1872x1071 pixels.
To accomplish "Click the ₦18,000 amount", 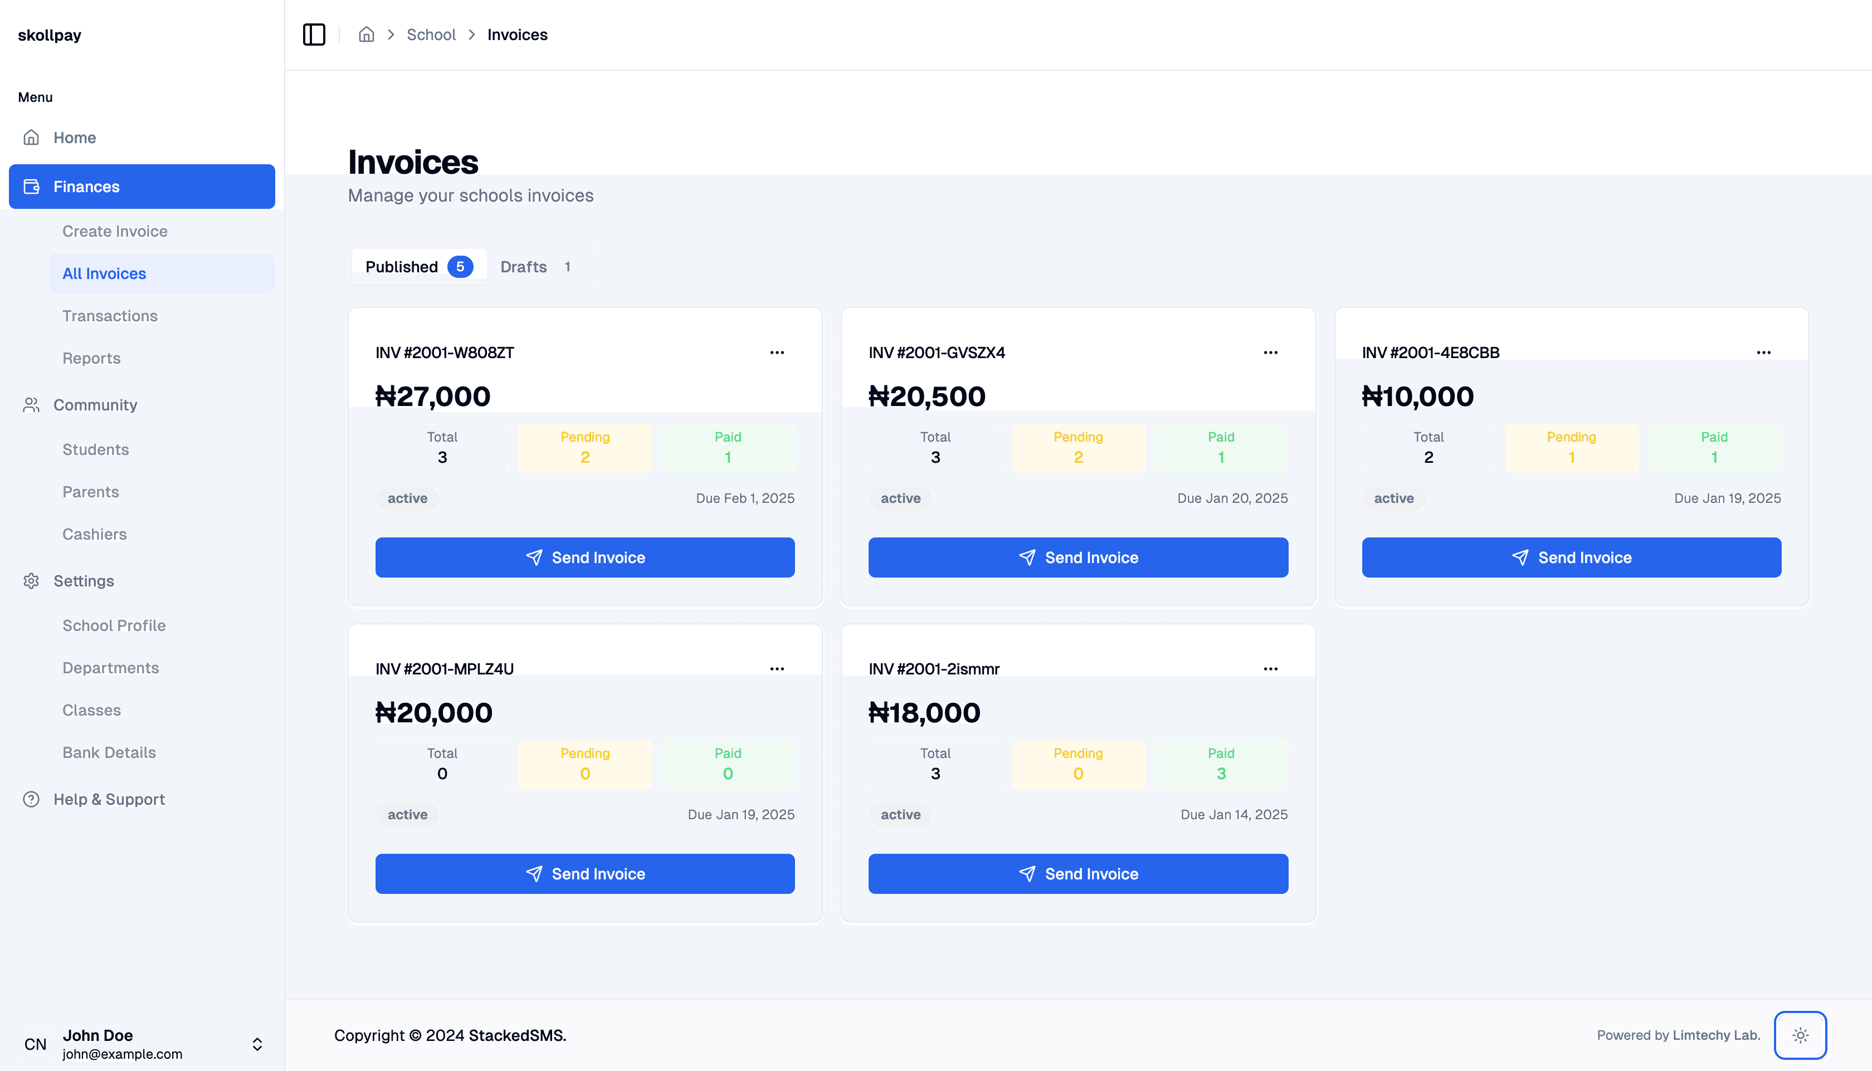I will 924,713.
